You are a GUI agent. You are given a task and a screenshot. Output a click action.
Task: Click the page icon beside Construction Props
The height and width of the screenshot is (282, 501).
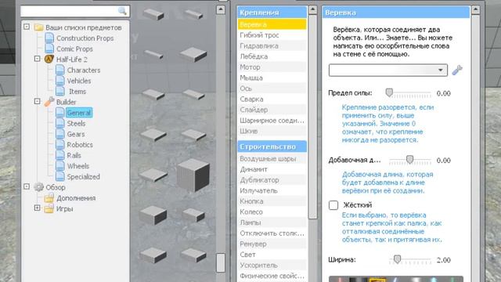pos(49,38)
